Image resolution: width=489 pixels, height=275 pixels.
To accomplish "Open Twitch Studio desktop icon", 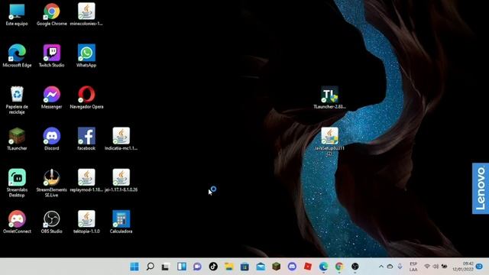I will coord(52,56).
